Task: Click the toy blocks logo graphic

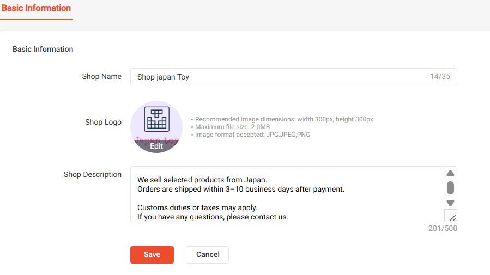Action: click(x=156, y=118)
